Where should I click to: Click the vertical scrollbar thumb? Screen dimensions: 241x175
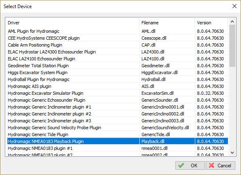coord(232,46)
